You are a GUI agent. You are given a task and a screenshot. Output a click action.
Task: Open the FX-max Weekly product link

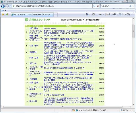(50, 29)
